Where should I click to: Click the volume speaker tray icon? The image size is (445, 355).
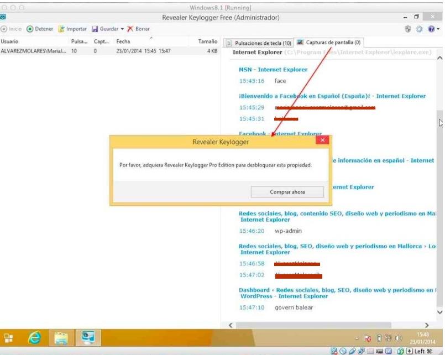click(399, 337)
